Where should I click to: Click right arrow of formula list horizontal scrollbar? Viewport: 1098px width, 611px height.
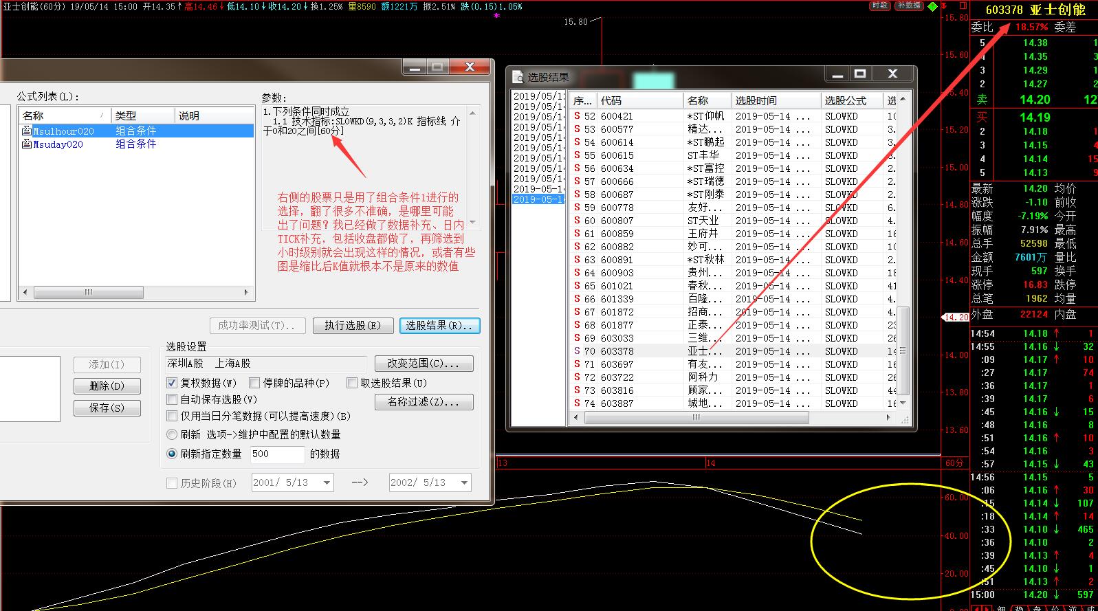click(x=246, y=292)
